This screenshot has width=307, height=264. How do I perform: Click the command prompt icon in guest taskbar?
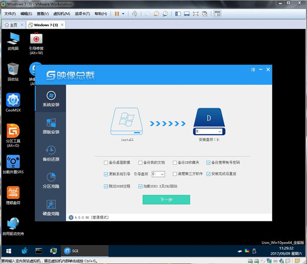[38, 251]
